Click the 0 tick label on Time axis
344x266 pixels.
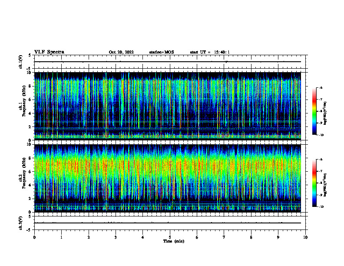click(34, 237)
